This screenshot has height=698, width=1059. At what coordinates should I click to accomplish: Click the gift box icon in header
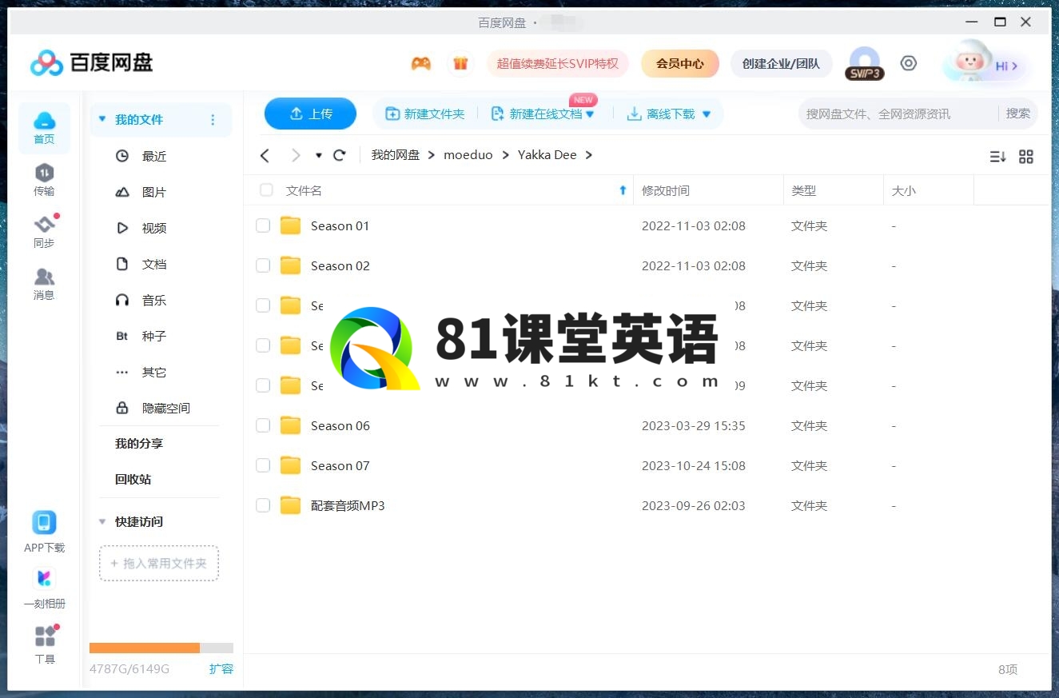click(x=460, y=64)
